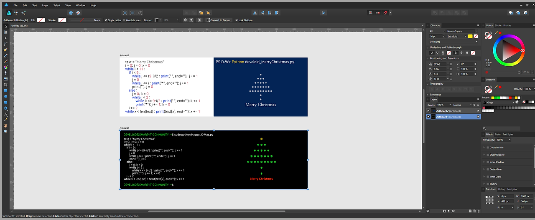Expand the Artboard2 layer children
This screenshot has width=535, height=220.
(428, 111)
